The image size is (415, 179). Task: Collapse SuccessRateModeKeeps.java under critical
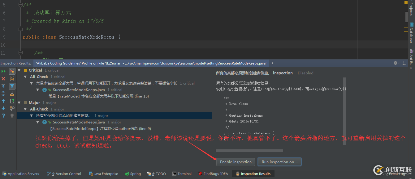tap(38, 90)
